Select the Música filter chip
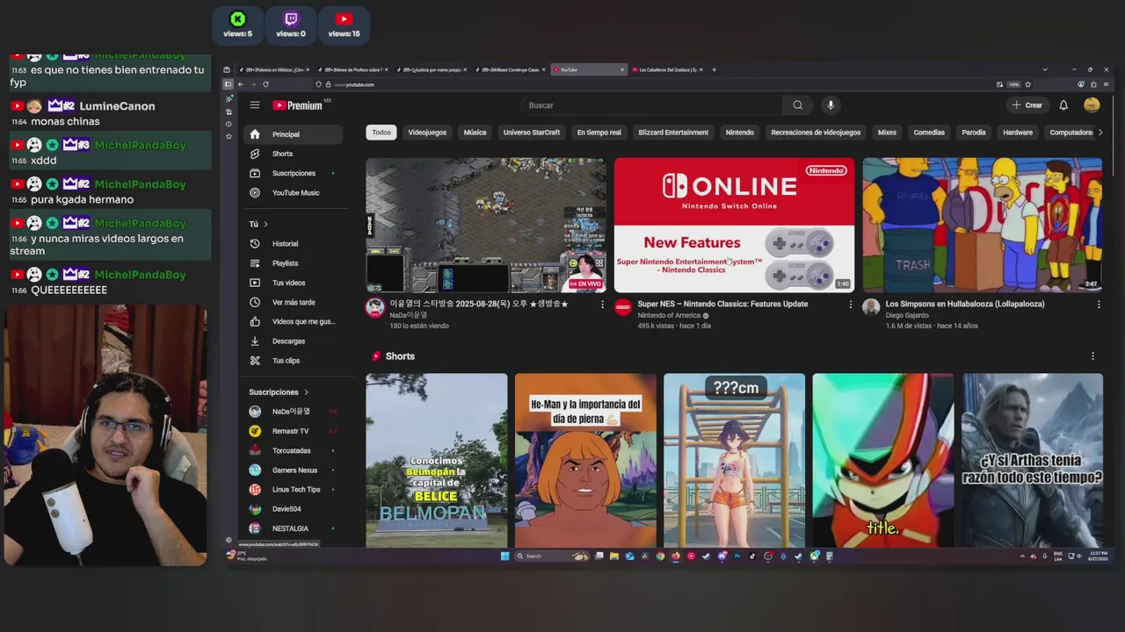This screenshot has width=1125, height=632. [475, 133]
